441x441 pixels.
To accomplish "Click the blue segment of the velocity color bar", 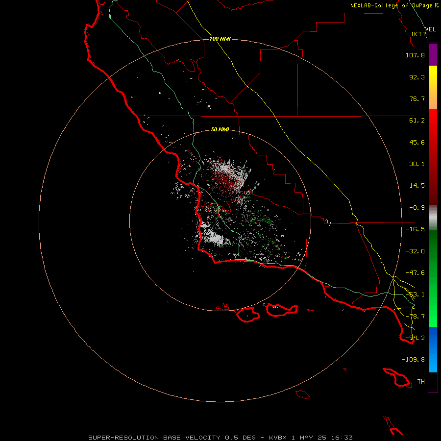I will coord(433,349).
